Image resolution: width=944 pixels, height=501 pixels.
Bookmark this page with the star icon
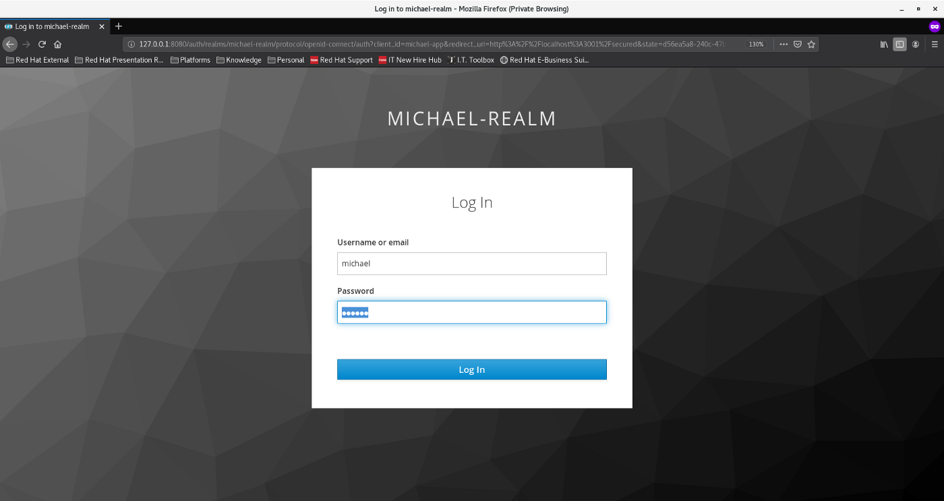click(x=812, y=45)
